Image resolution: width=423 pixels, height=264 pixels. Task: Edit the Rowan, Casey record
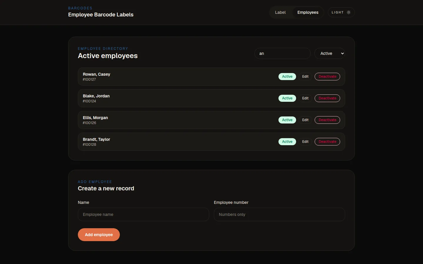pos(305,77)
